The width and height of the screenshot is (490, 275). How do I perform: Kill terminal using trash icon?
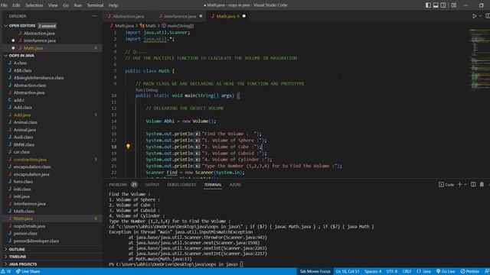tap(482, 185)
